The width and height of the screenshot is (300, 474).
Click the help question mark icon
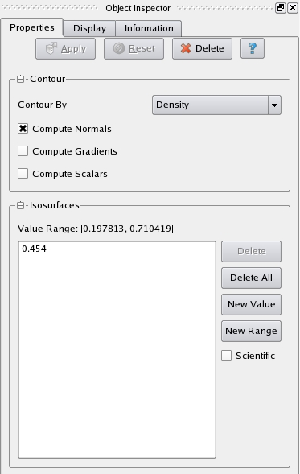tap(253, 48)
